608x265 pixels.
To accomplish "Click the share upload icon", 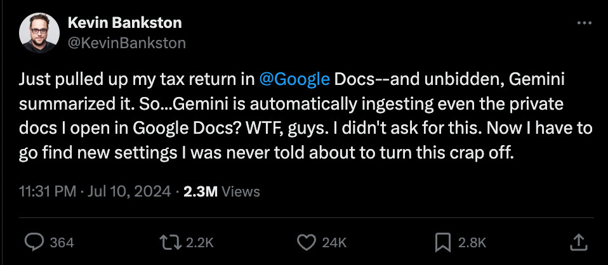I will tap(578, 242).
